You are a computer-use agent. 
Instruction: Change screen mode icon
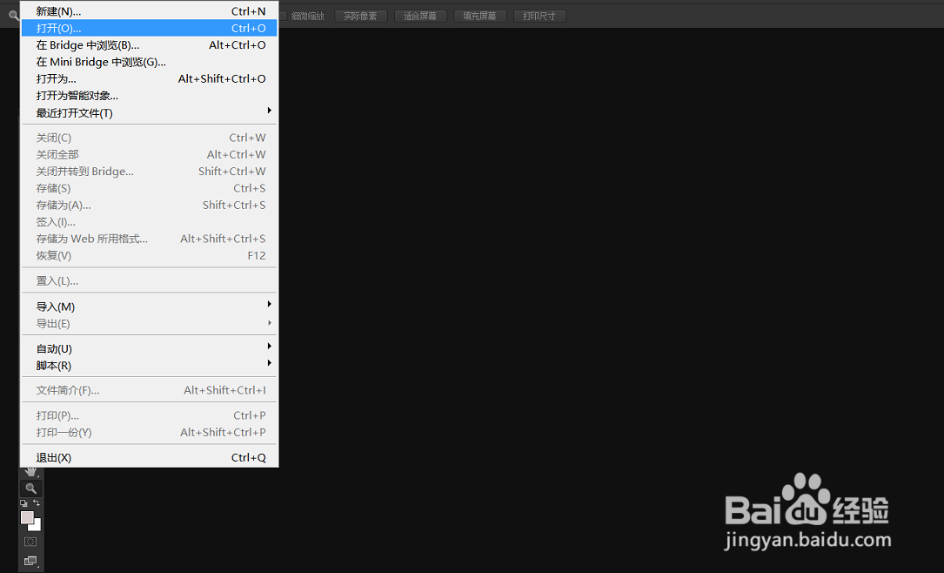[x=30, y=561]
